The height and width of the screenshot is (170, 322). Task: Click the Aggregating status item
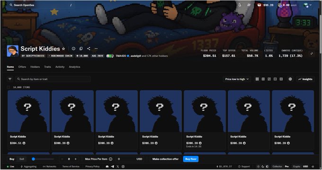tap(28, 167)
